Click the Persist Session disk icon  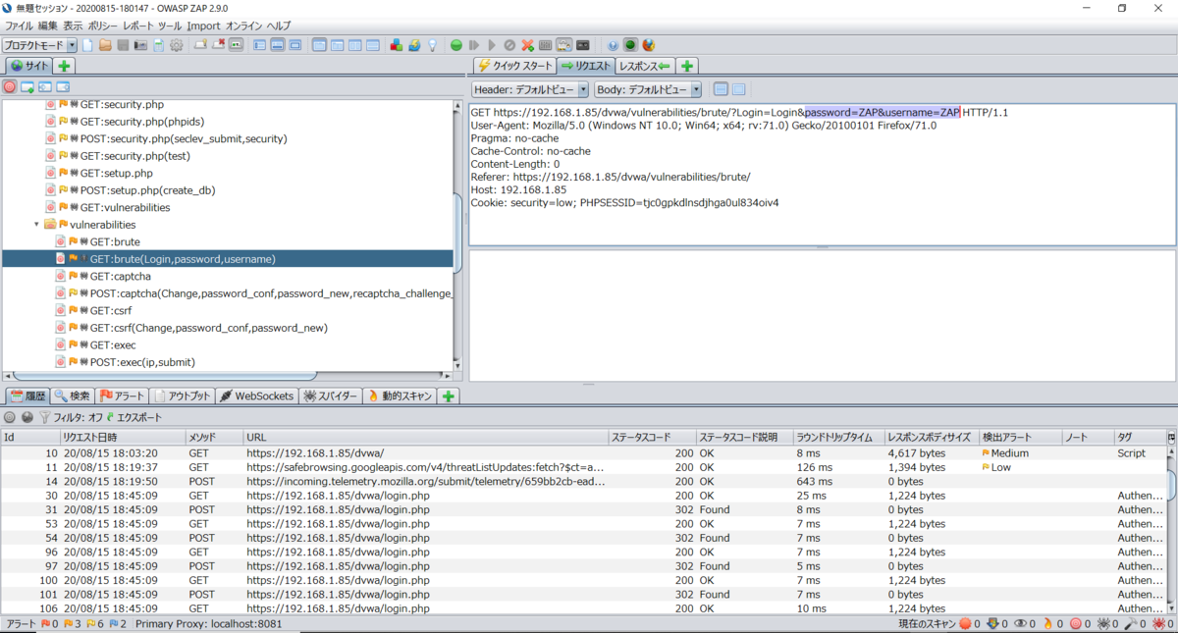124,45
